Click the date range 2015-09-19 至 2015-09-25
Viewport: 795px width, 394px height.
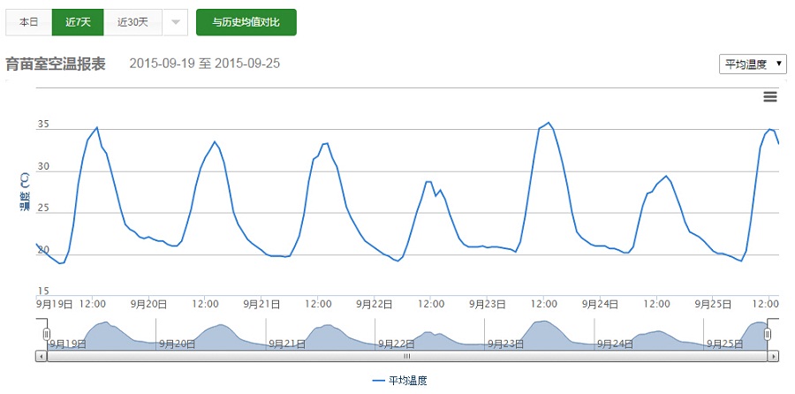205,64
